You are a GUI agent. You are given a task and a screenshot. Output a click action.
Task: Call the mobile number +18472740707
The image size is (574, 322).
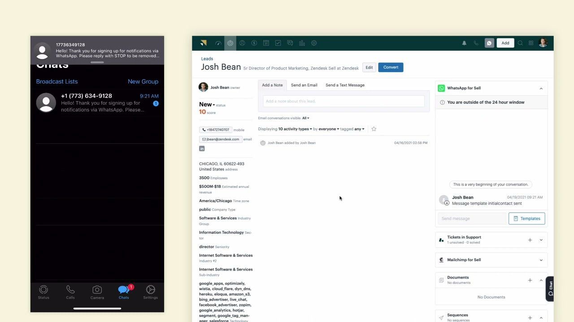[x=216, y=130]
